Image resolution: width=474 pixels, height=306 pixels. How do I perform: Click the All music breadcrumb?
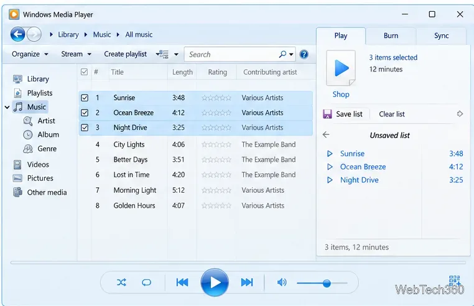coord(139,35)
